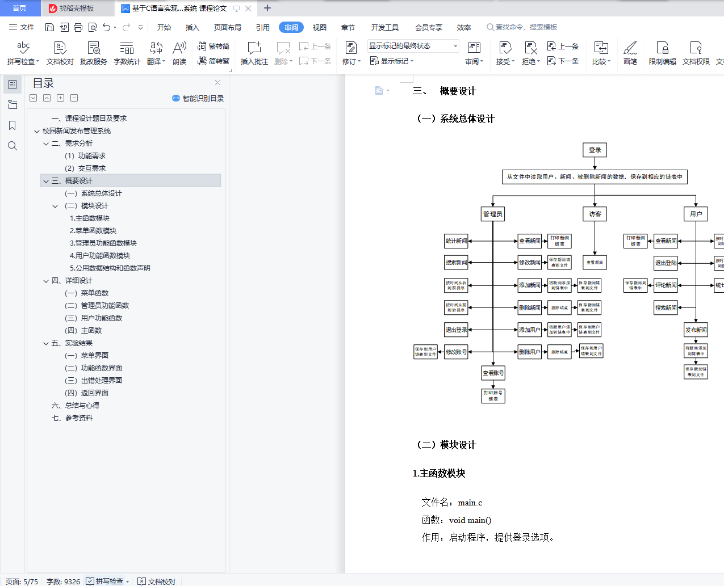The image size is (724, 586).
Task: Open the 比较 compare documents tool
Action: [x=601, y=53]
